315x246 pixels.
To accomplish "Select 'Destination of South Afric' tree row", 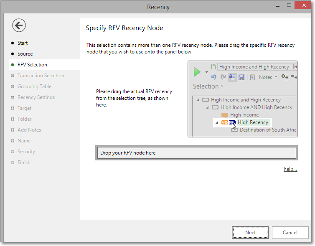I will pos(268,130).
